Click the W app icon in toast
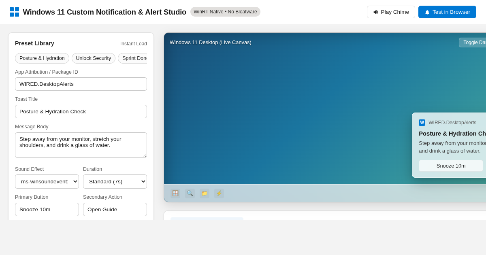The image size is (486, 255). 422,123
